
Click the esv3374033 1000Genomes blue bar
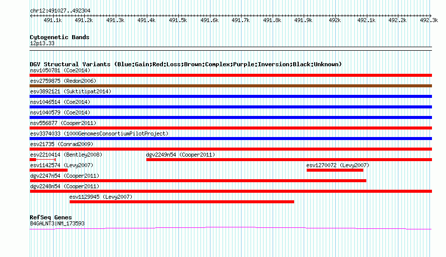pos(231,139)
